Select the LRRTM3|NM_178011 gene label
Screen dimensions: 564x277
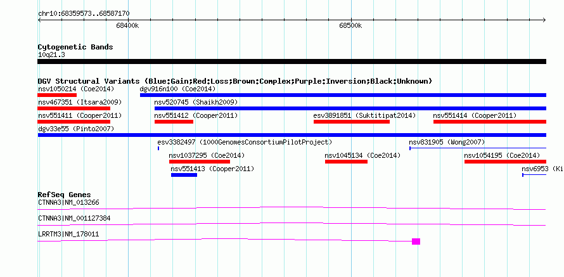(x=68, y=234)
